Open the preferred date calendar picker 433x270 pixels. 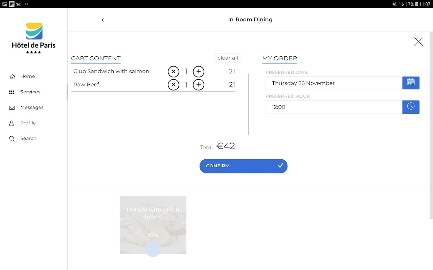[x=411, y=83]
